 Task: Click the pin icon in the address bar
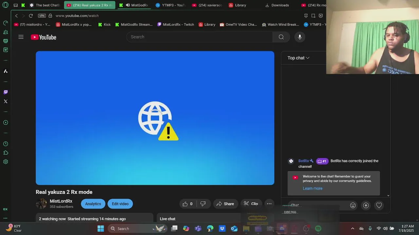[x=306, y=16]
